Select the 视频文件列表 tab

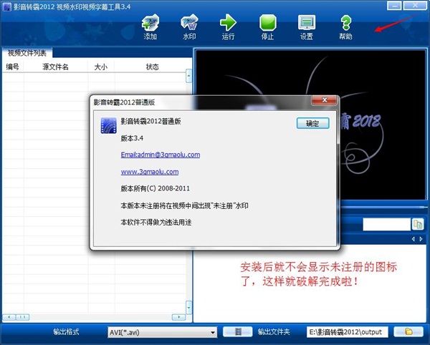pyautogui.click(x=27, y=53)
